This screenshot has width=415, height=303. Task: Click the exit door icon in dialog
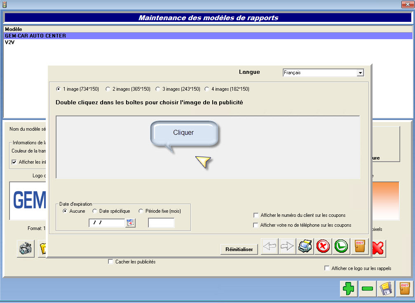(x=360, y=247)
